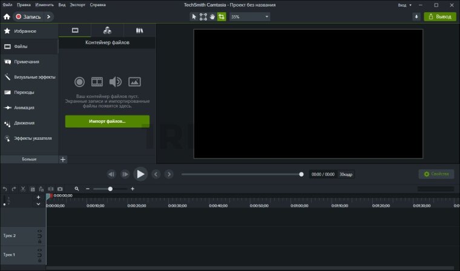
Task: Click the Split clip icon on timeline toolbar
Action: click(x=51, y=189)
